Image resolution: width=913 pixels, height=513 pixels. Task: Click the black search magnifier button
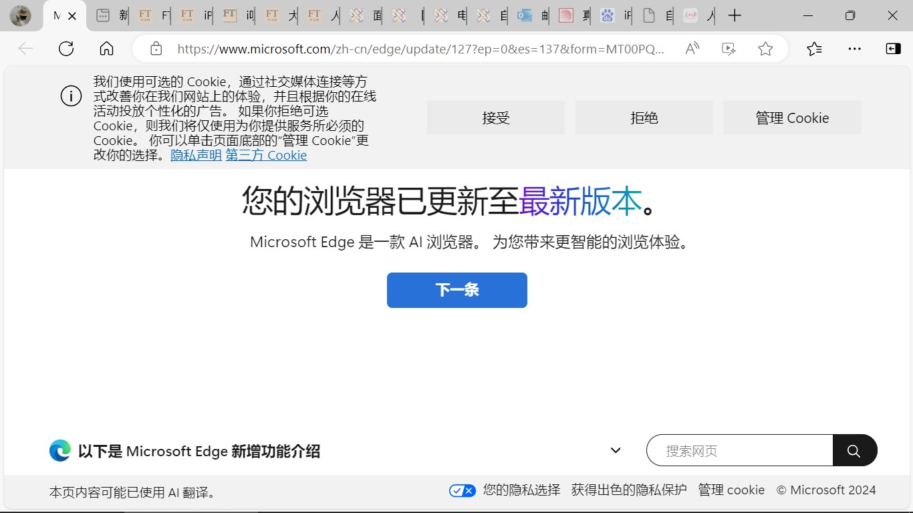click(x=855, y=450)
